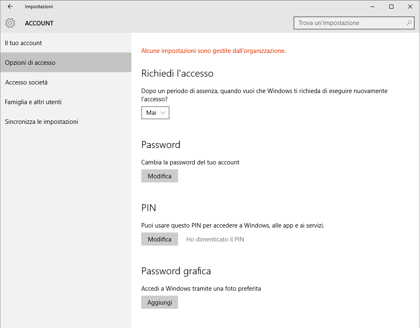
Task: Switch to "Sincronizza le impostazioni" page
Action: pos(41,122)
